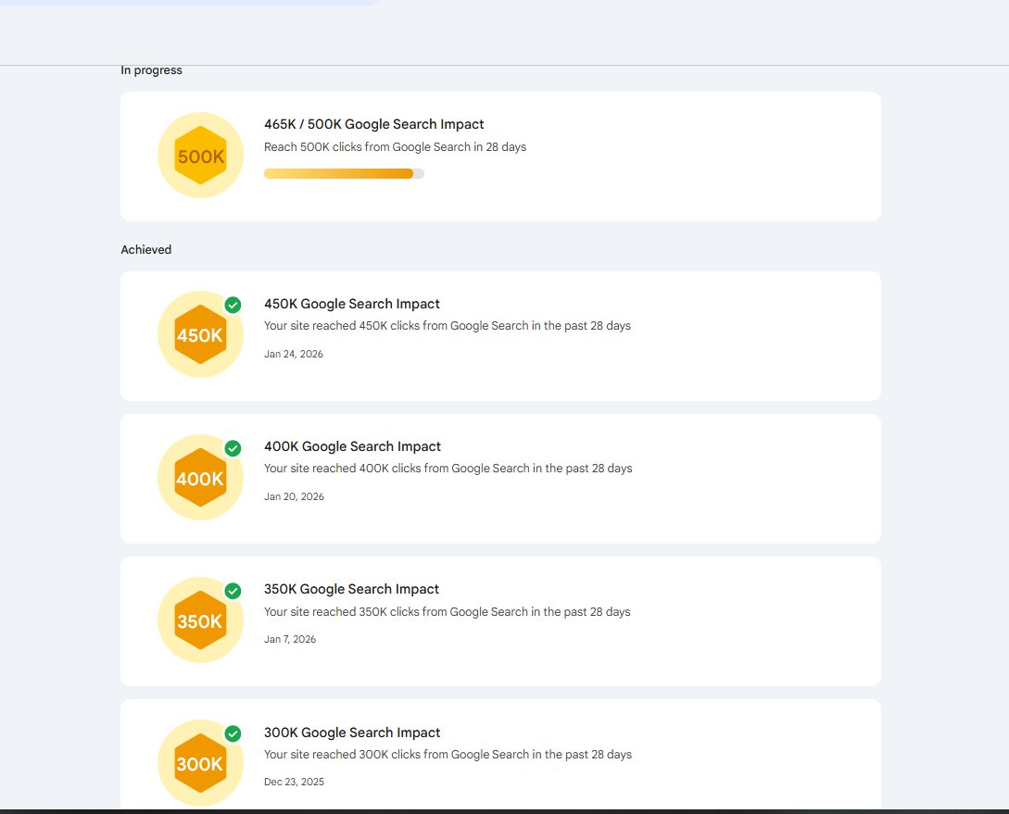Click the green checkmark on 350K badge
Viewport: 1009px width, 814px height.
pos(233,591)
